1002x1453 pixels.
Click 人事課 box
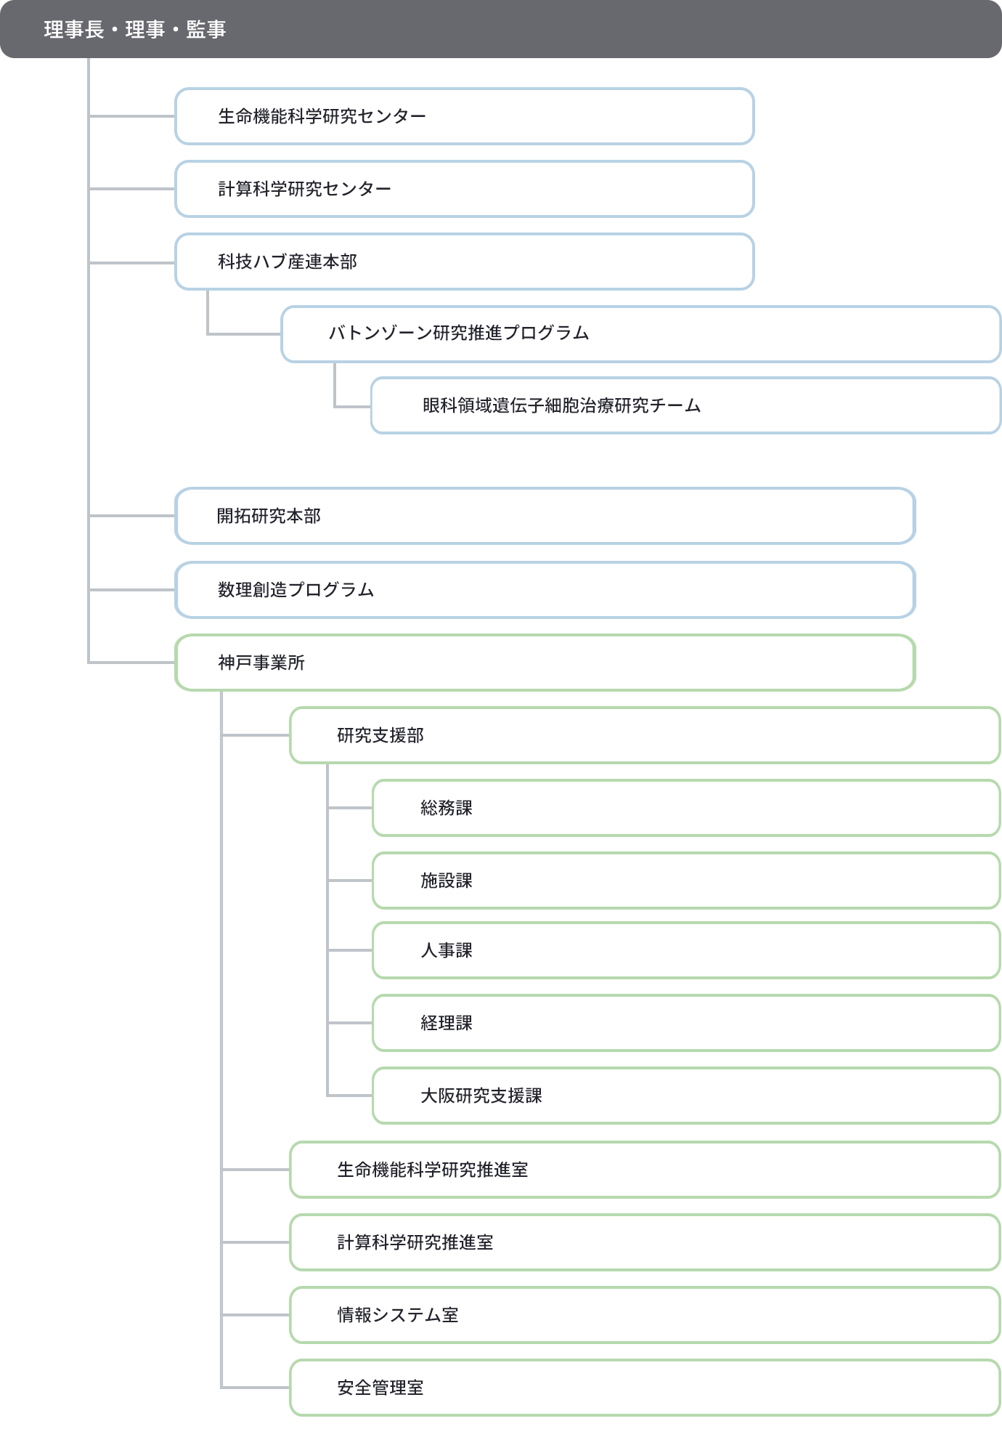coord(687,950)
